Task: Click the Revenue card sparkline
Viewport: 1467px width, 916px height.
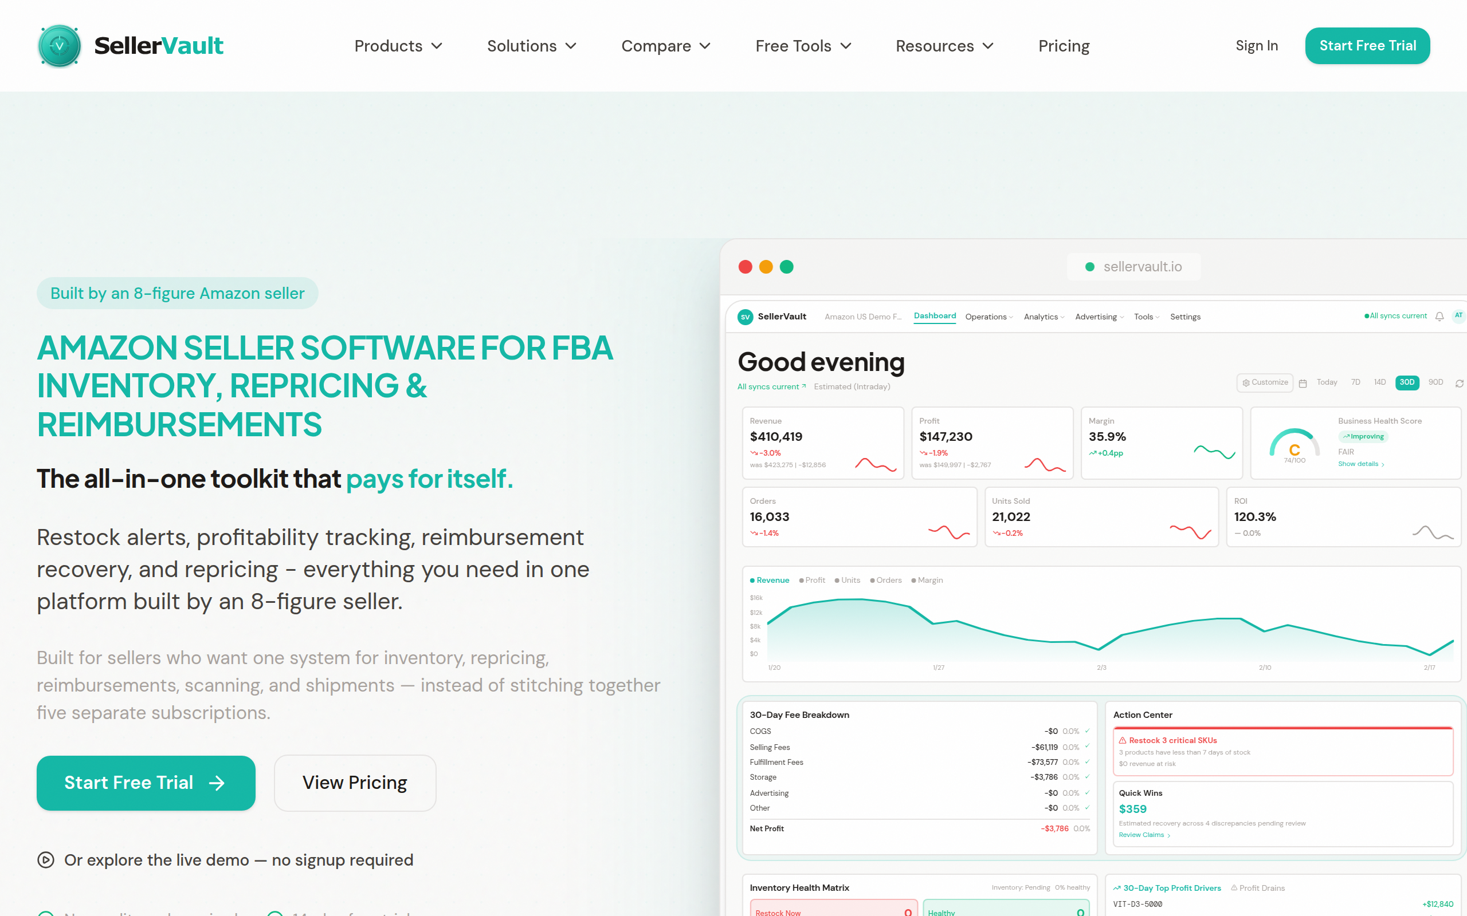Action: (876, 465)
